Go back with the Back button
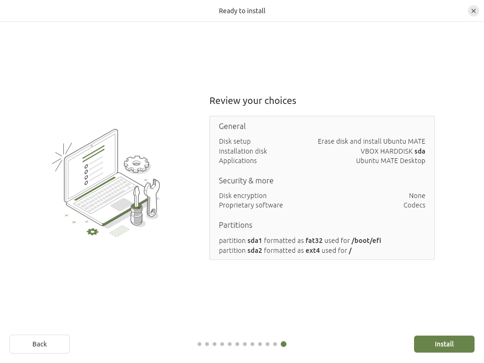The image size is (484, 363). 40,344
